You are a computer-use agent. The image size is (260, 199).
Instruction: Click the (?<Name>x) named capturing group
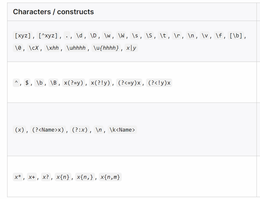(x=48, y=130)
